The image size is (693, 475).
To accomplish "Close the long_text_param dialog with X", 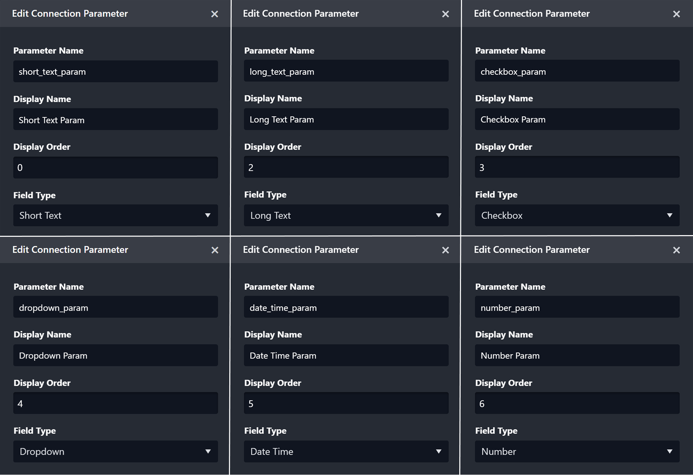I will tap(445, 14).
